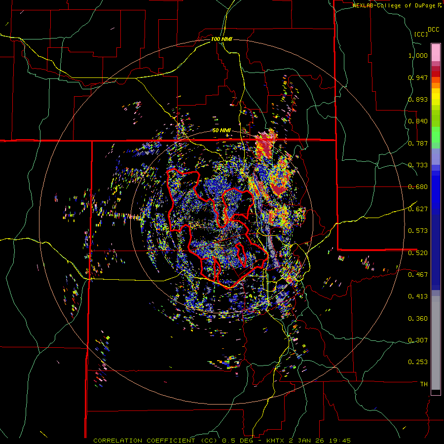The height and width of the screenshot is (444, 444).
Task: Click the 50 NMI range ring label
Action: (222, 131)
